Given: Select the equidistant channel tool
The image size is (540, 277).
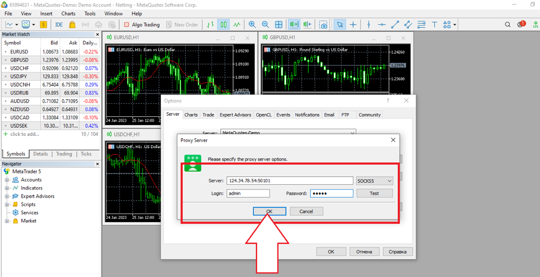Looking at the screenshot, I should [408, 25].
